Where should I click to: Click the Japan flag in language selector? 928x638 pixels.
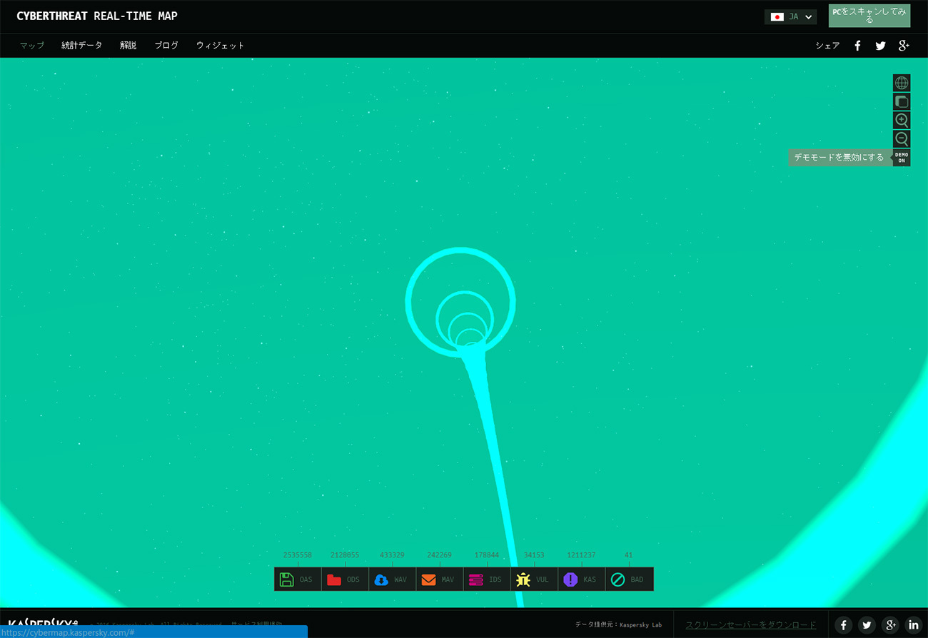click(777, 17)
